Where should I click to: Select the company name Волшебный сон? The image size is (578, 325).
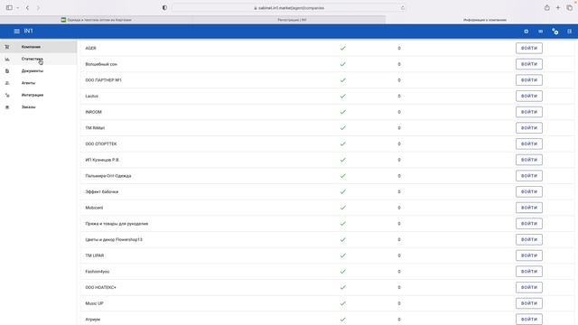tap(101, 64)
